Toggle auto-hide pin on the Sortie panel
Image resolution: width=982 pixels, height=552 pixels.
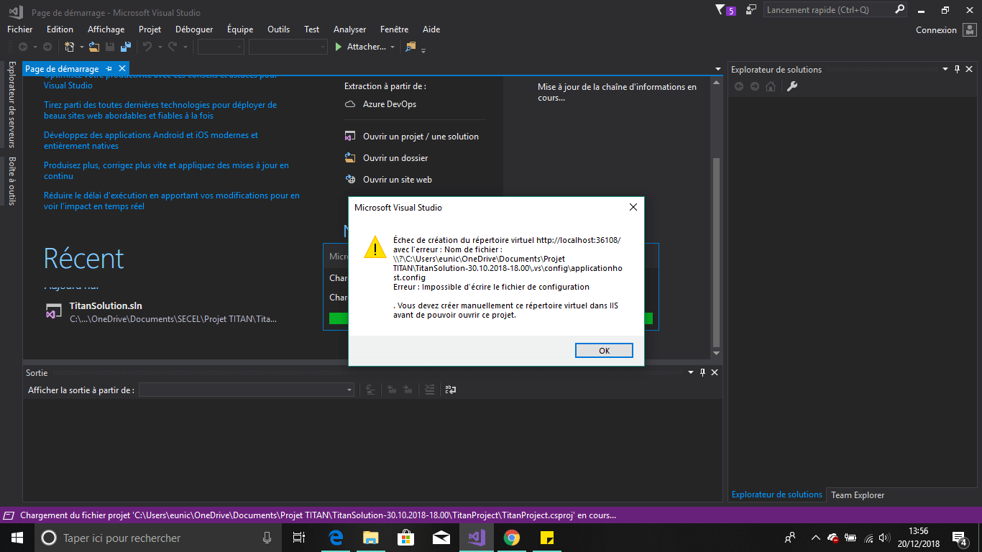[x=702, y=372]
